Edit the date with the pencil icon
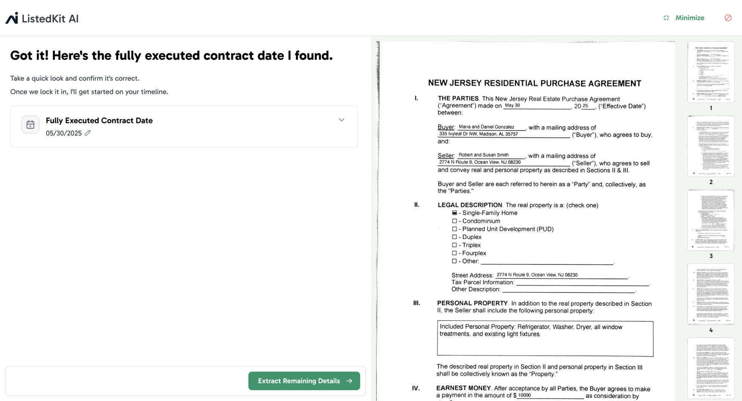This screenshot has height=401, width=742. [x=88, y=133]
